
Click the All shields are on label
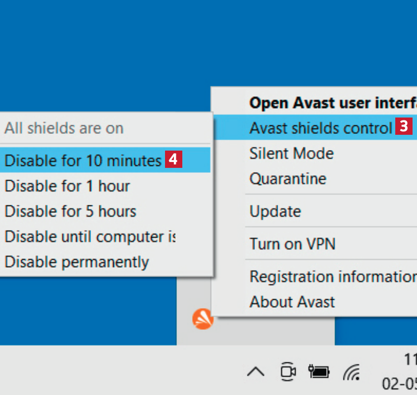(64, 128)
